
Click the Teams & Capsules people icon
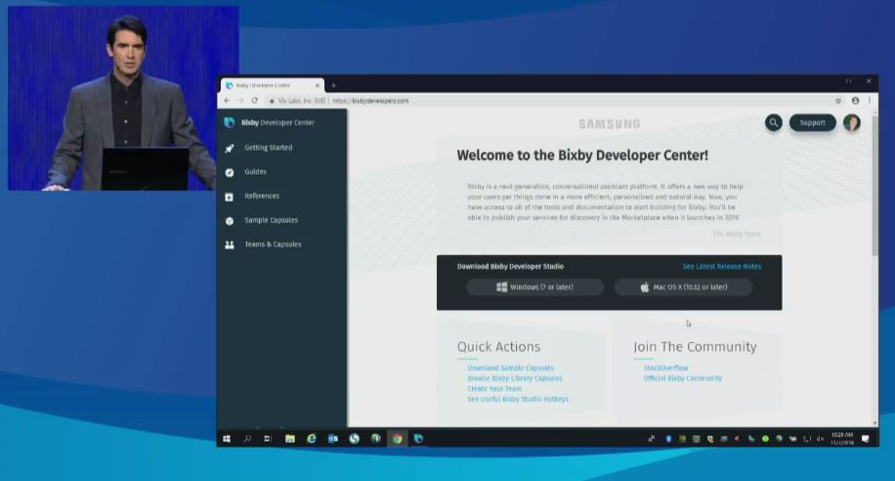coord(229,244)
